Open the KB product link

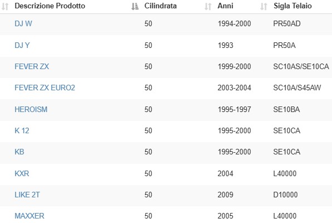pos(19,152)
